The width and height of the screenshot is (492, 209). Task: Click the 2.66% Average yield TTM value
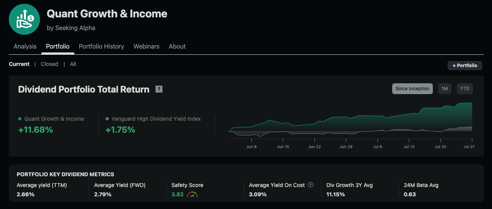coord(26,194)
